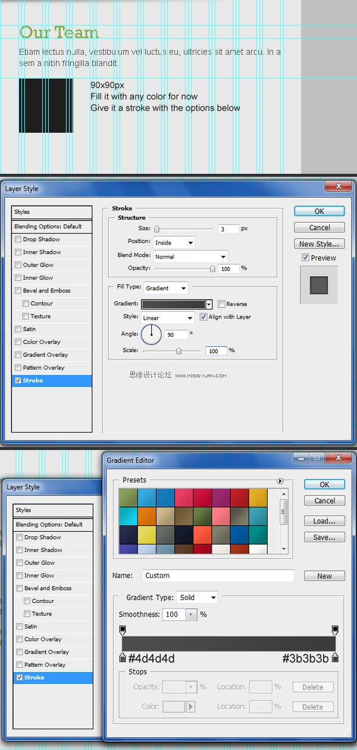Open the Blend Mode dropdown set to Normal
The width and height of the screenshot is (357, 750).
click(190, 257)
